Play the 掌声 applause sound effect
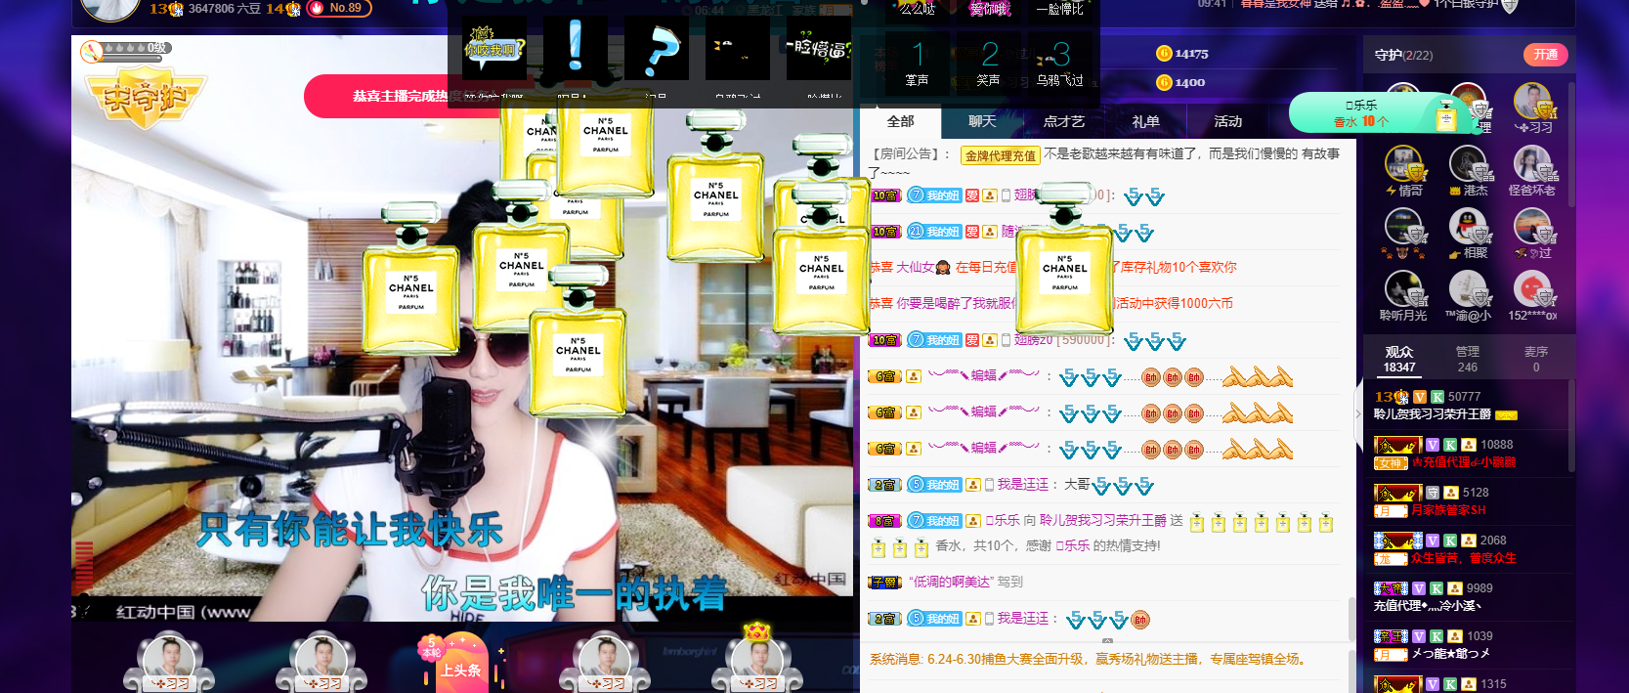Viewport: 1629px width, 693px height. tap(917, 63)
